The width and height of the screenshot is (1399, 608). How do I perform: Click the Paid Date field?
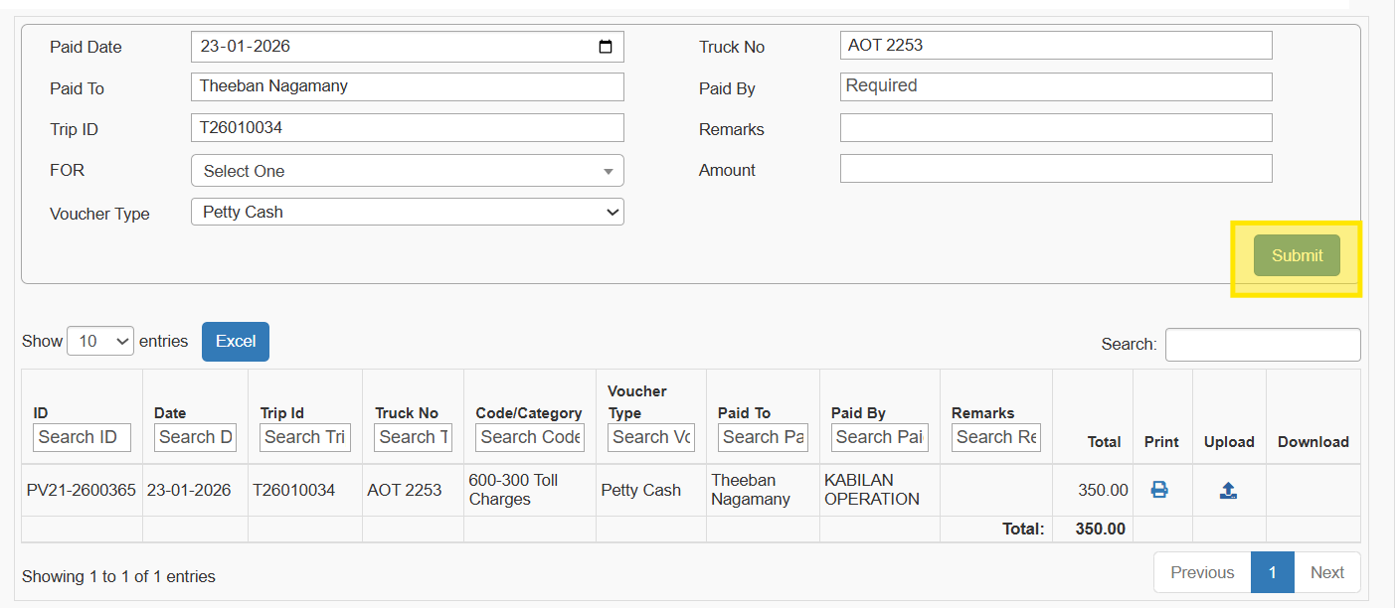pyautogui.click(x=408, y=47)
